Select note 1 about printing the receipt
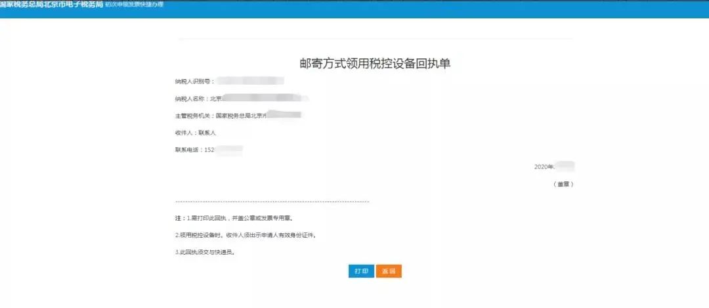709x308 pixels. 234,219
